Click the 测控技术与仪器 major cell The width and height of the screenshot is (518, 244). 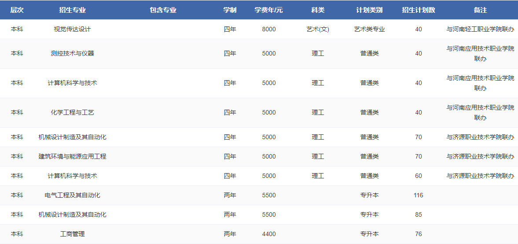point(72,53)
